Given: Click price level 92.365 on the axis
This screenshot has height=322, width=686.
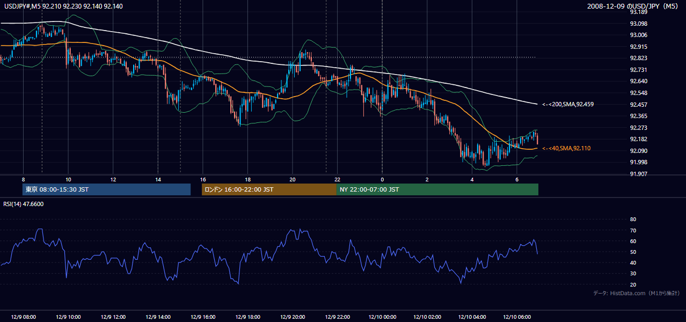Looking at the screenshot, I should [x=638, y=116].
